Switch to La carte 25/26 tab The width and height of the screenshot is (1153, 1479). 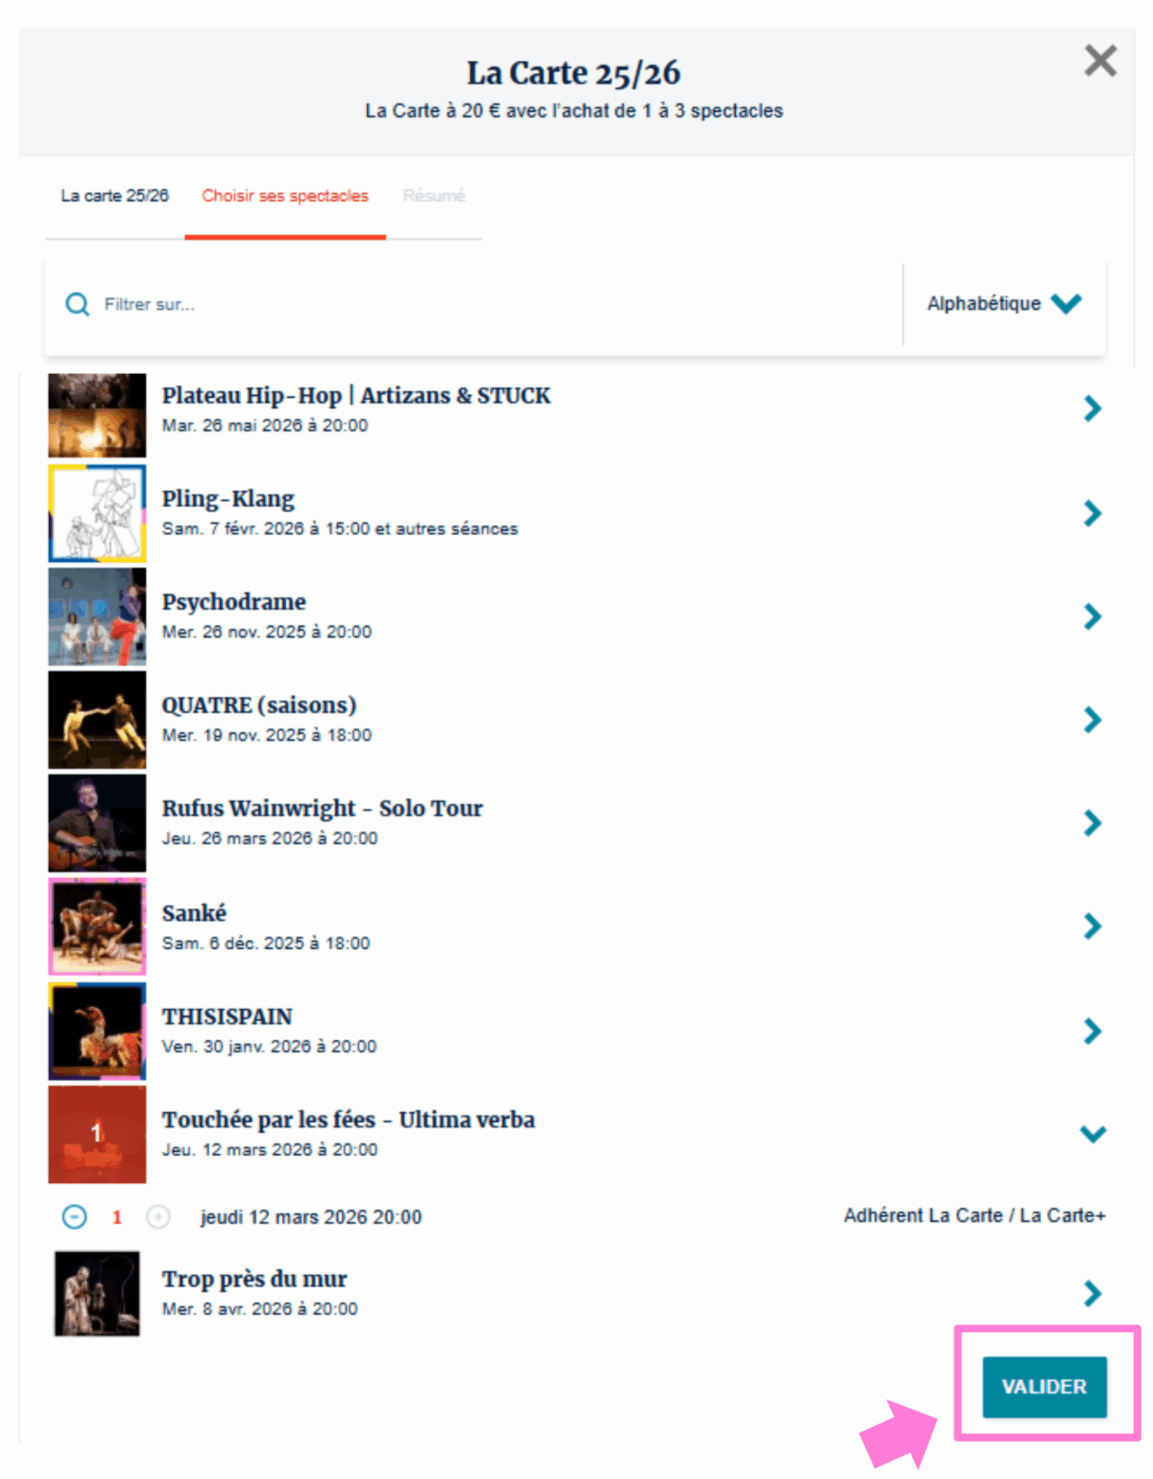(x=115, y=196)
